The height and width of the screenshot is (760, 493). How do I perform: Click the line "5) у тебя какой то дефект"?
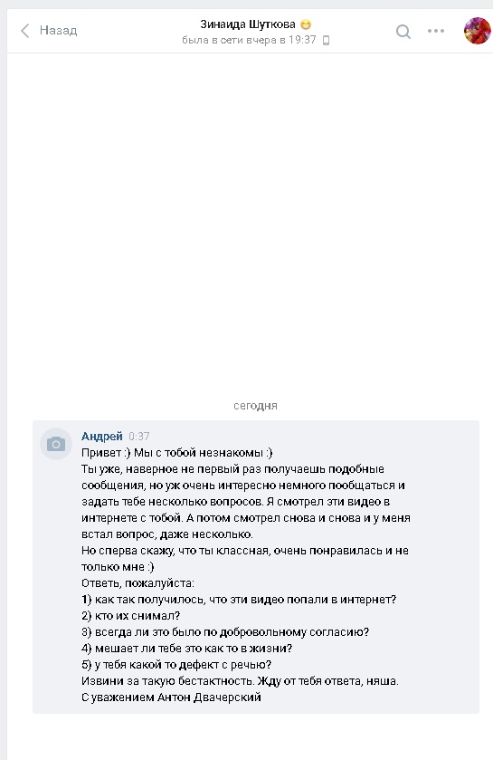point(176,665)
